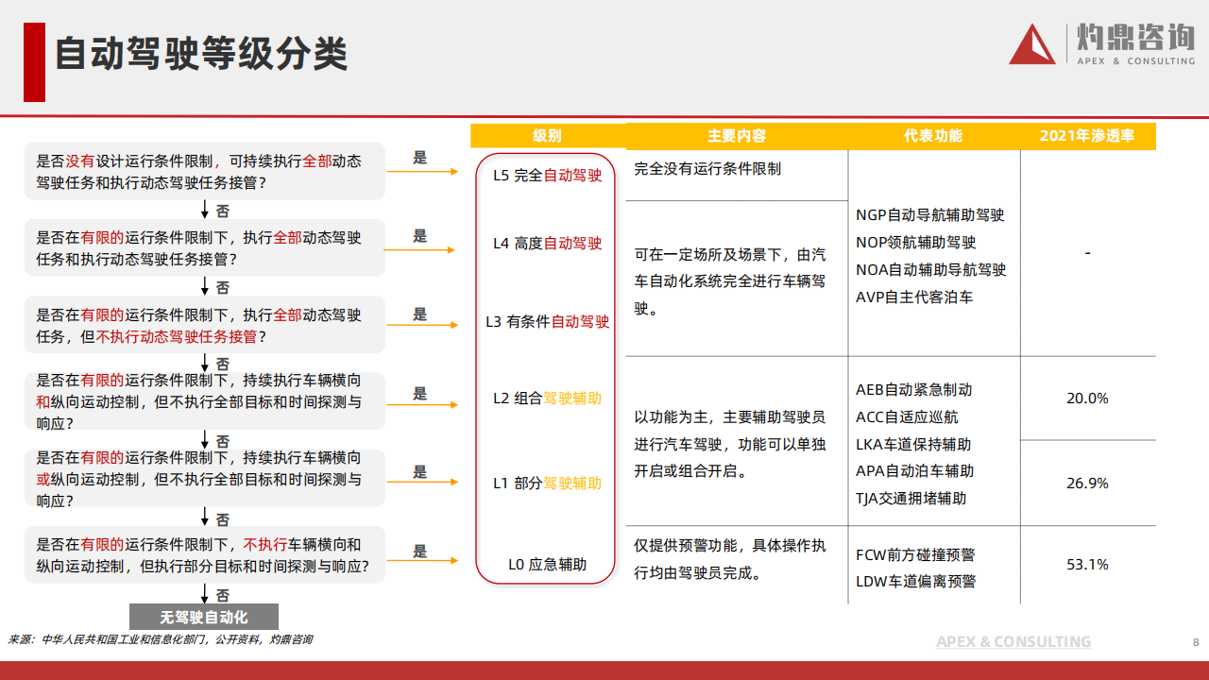Click the paragraph starting 可在一定场所及场景下
The height and width of the screenshot is (680, 1209).
pos(729,281)
